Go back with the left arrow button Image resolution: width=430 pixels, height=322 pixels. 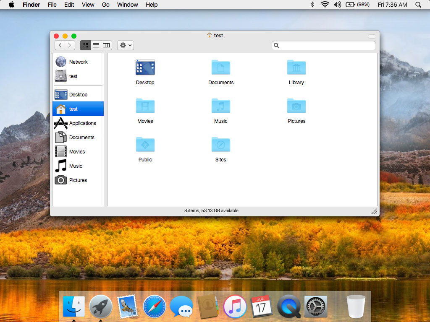pyautogui.click(x=60, y=45)
